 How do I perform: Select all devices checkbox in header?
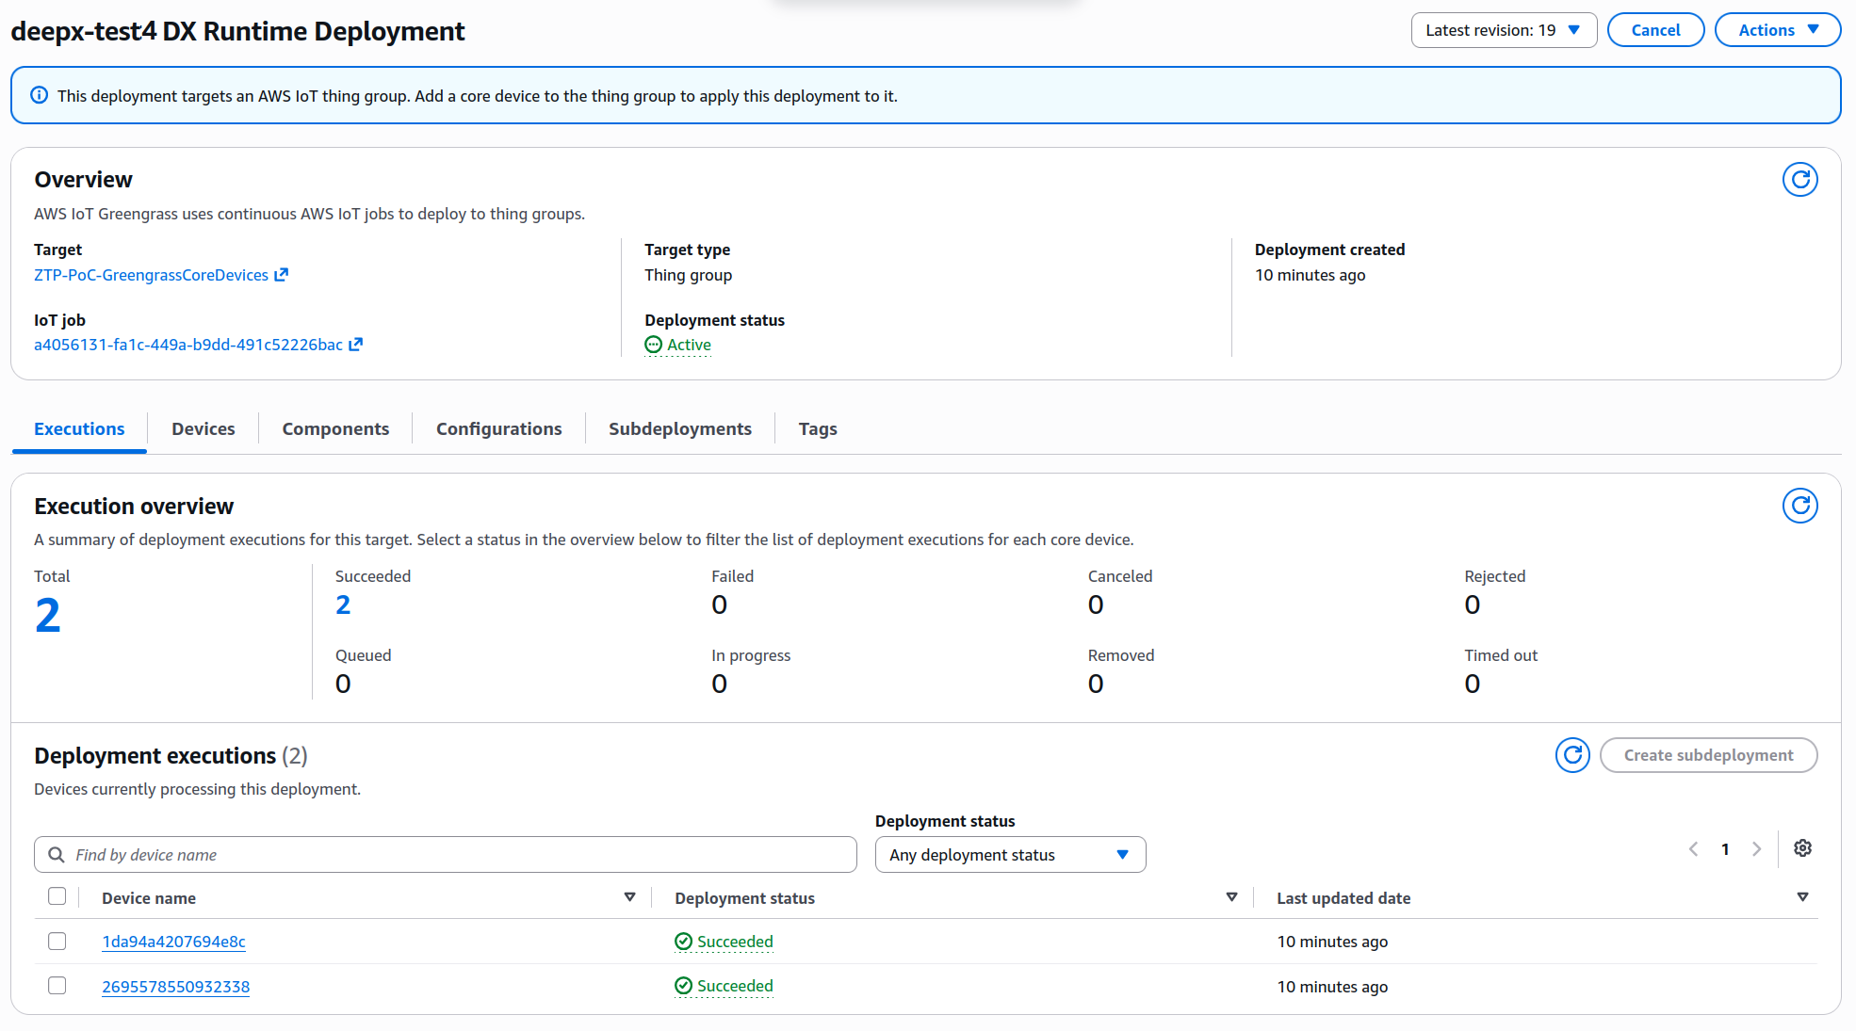click(x=57, y=896)
